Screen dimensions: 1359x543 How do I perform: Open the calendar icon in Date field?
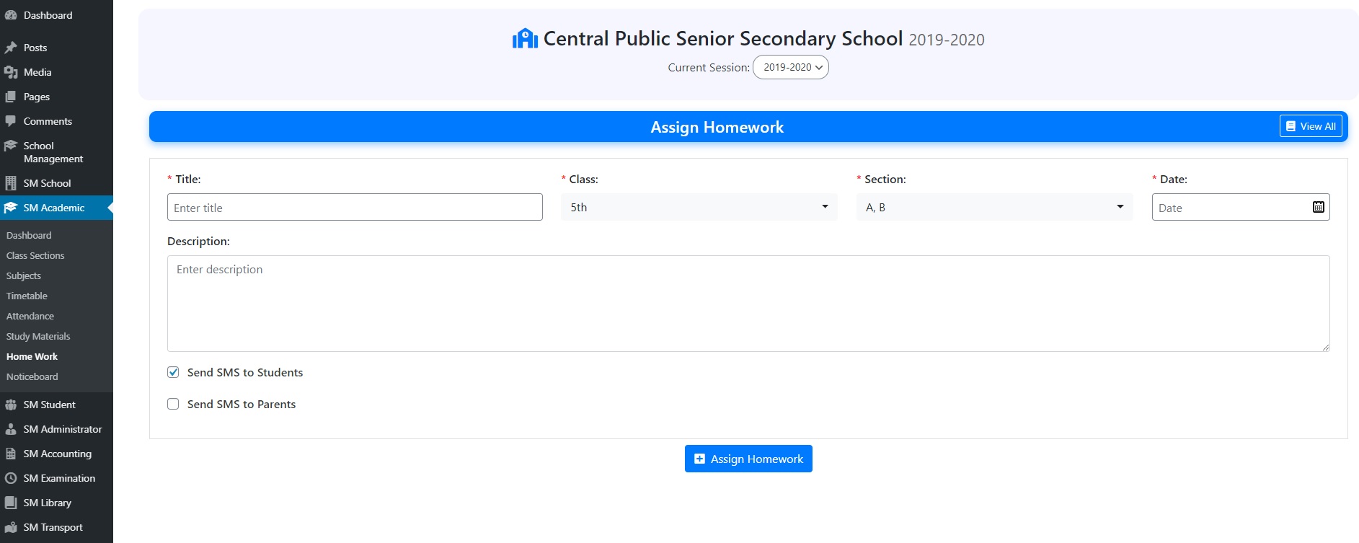[x=1318, y=208]
